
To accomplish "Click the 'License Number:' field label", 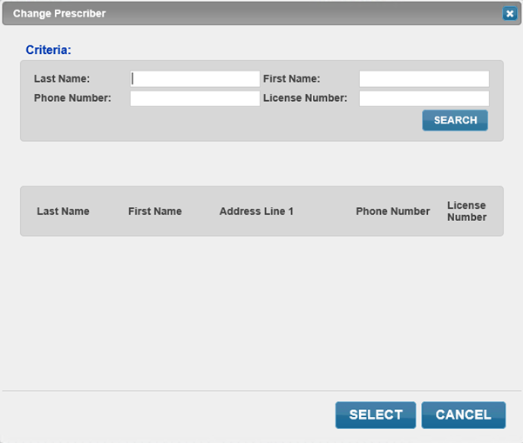I will tap(305, 98).
